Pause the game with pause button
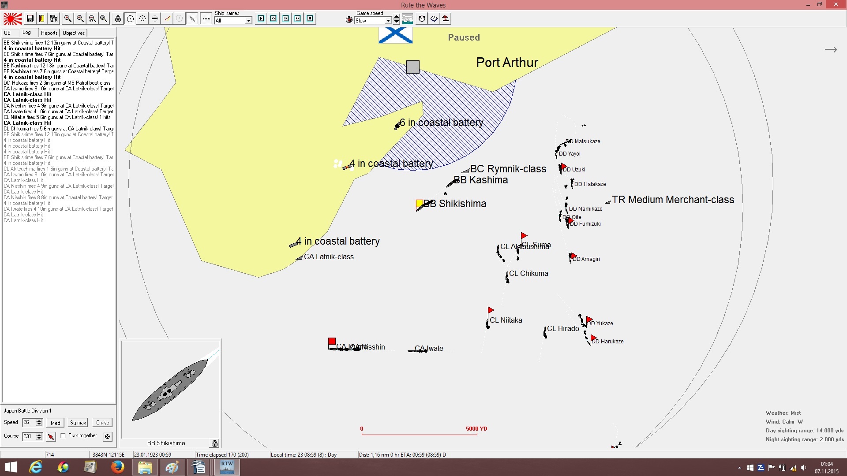 tap(310, 19)
